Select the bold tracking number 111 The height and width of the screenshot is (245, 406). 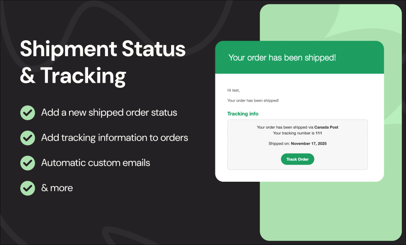(319, 133)
